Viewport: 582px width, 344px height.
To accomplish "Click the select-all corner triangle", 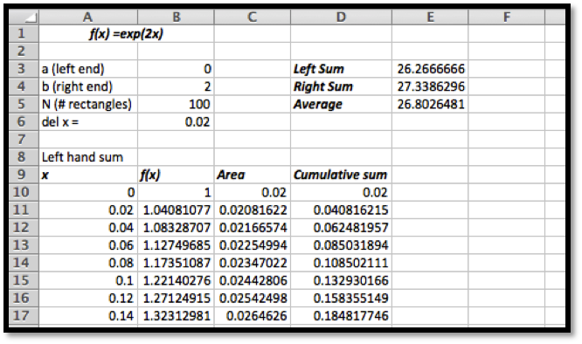I will [24, 17].
